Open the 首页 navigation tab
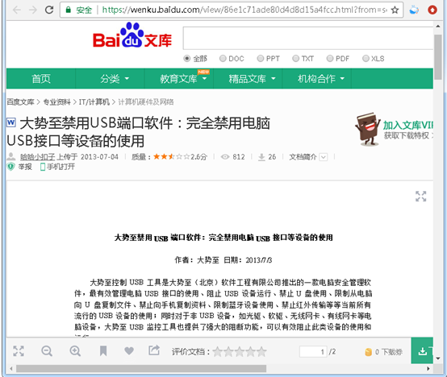This screenshot has height=377, width=447. (41, 78)
